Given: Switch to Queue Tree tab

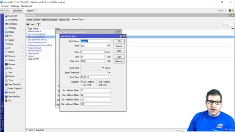Looking at the screenshot, I should pyautogui.click(x=64, y=19).
